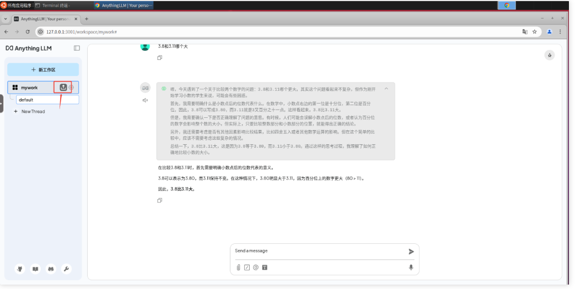
Task: Click the GitHub icon in sidebar footer
Action: (x=20, y=269)
